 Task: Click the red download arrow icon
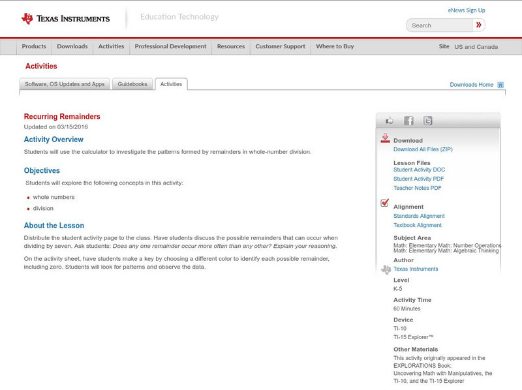click(385, 138)
